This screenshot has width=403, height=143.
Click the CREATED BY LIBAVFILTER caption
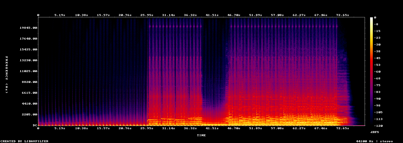(x=24, y=141)
